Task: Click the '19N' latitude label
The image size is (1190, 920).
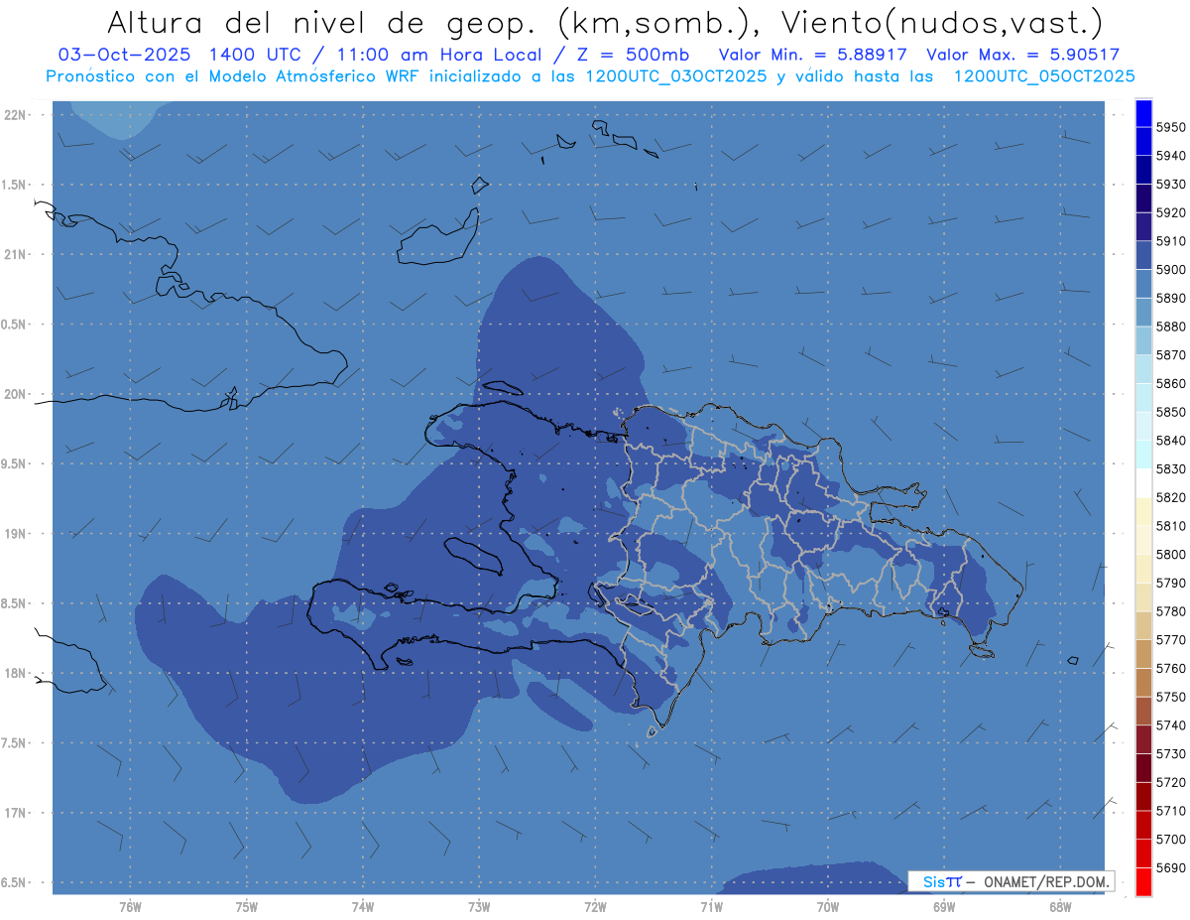Action: coord(14,534)
